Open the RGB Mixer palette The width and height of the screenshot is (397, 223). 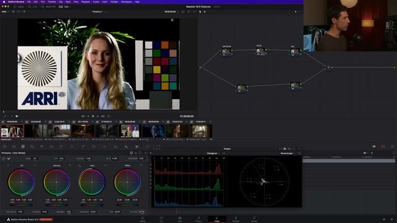42,146
